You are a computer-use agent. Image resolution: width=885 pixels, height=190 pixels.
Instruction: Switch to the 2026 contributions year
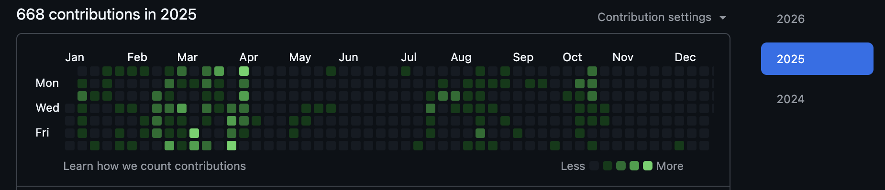790,19
